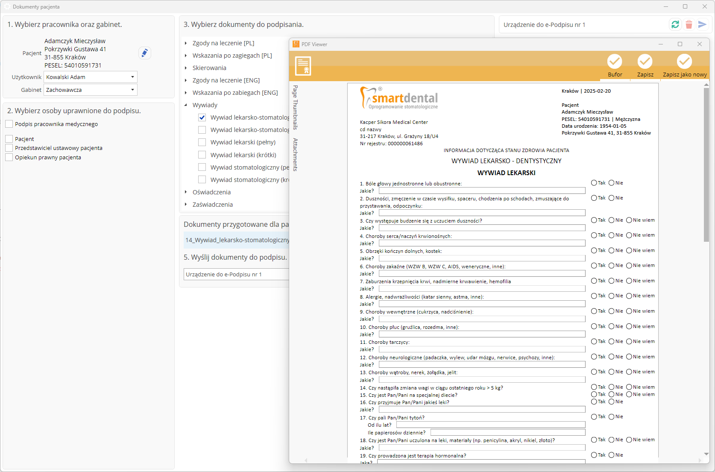Select Tak for question 10 Choroby płuc

point(594,327)
